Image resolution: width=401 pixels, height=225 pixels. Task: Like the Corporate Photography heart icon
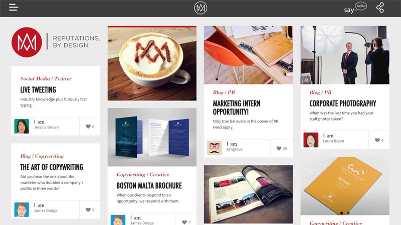[377, 140]
